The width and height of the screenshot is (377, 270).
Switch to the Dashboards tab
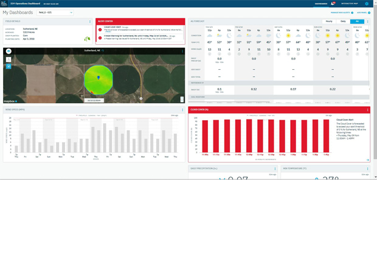coord(321,4)
